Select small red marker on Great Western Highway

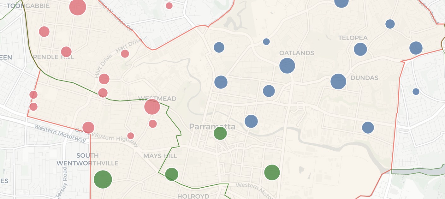point(131,136)
